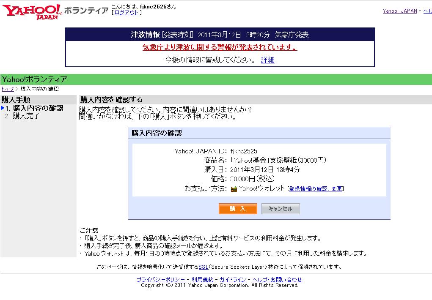Click the Yahoo!ウォレット wallet icon

pos(234,189)
